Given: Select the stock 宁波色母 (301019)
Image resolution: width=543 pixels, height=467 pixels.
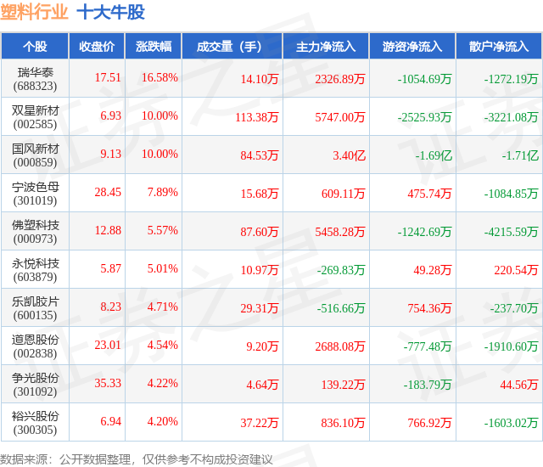Looking at the screenshot, I should click(35, 194).
